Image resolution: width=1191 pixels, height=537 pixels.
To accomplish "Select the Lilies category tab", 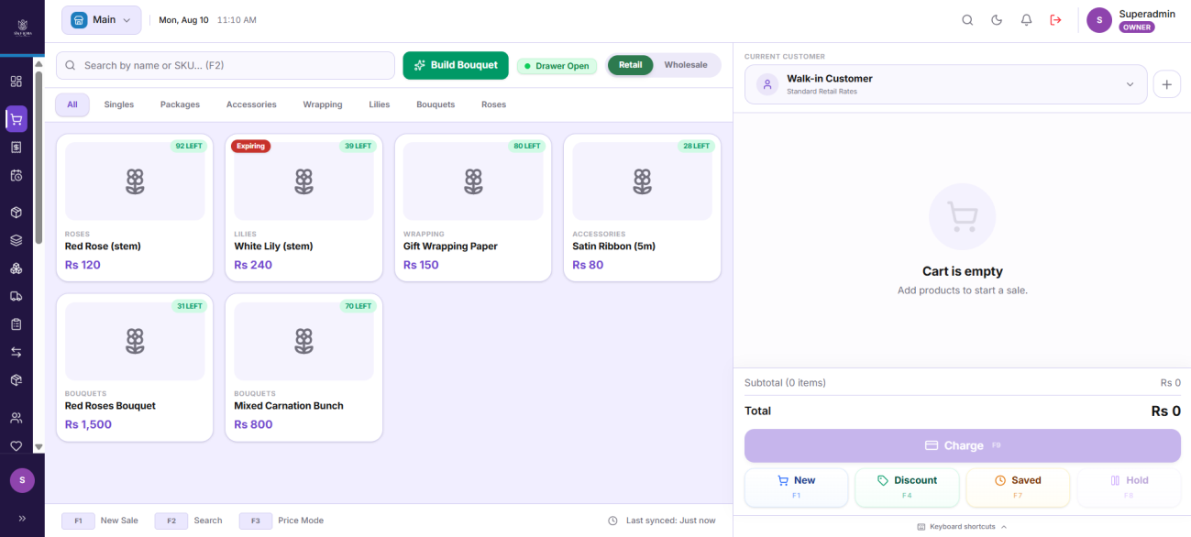I will [380, 104].
